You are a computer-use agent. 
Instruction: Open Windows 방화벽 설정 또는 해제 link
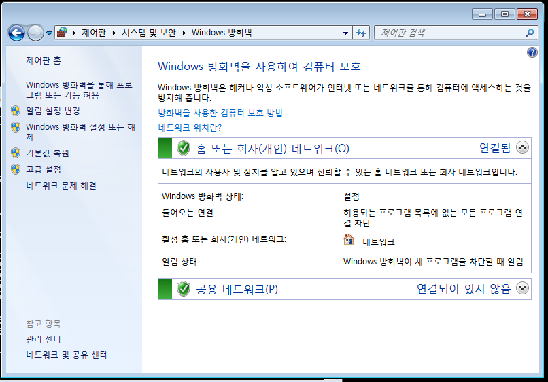click(x=81, y=132)
